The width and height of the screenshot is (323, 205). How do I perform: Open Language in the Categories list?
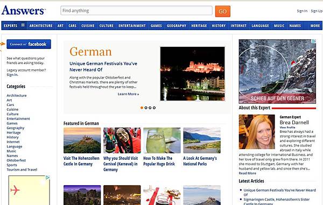click(x=14, y=146)
